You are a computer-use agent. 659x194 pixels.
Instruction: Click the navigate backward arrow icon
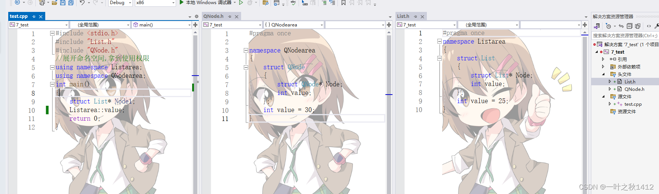coord(17,2)
